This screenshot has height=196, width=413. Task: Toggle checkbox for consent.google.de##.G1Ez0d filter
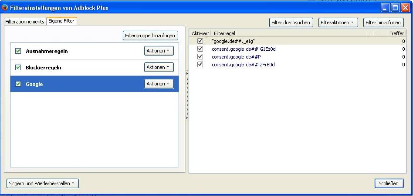tap(200, 49)
